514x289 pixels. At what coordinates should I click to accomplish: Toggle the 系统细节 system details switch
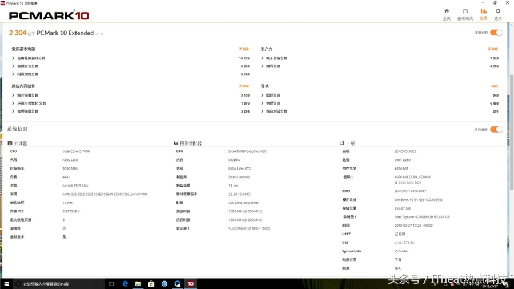click(x=496, y=130)
